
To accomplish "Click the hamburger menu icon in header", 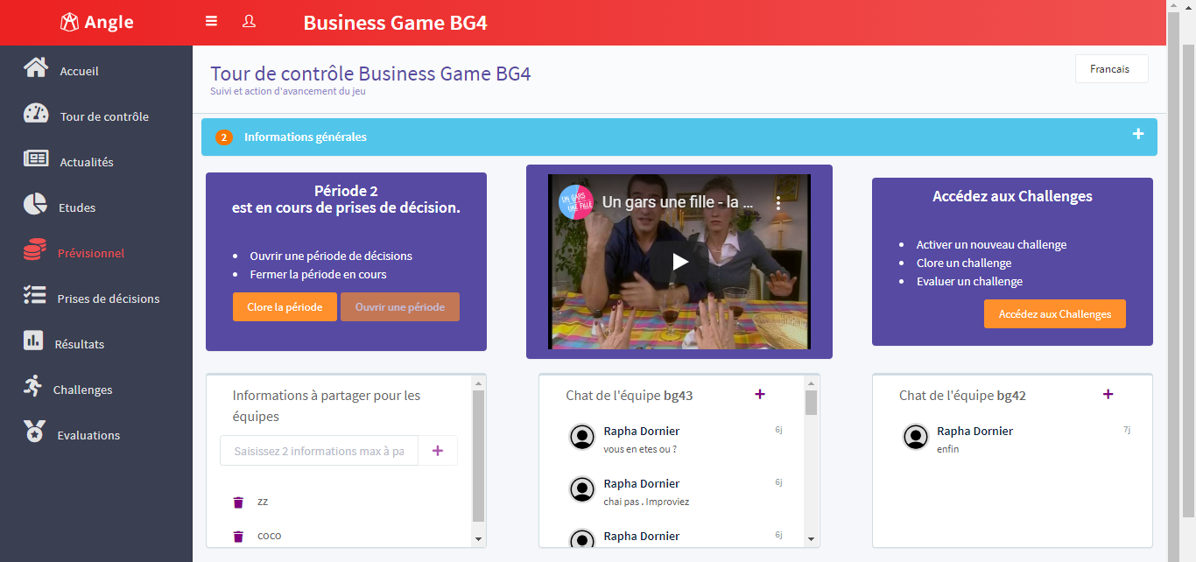I will point(211,21).
